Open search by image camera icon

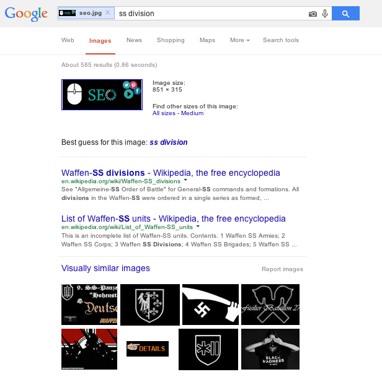tap(313, 14)
